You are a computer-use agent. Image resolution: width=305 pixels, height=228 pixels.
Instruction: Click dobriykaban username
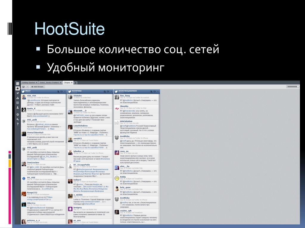coord(126,121)
